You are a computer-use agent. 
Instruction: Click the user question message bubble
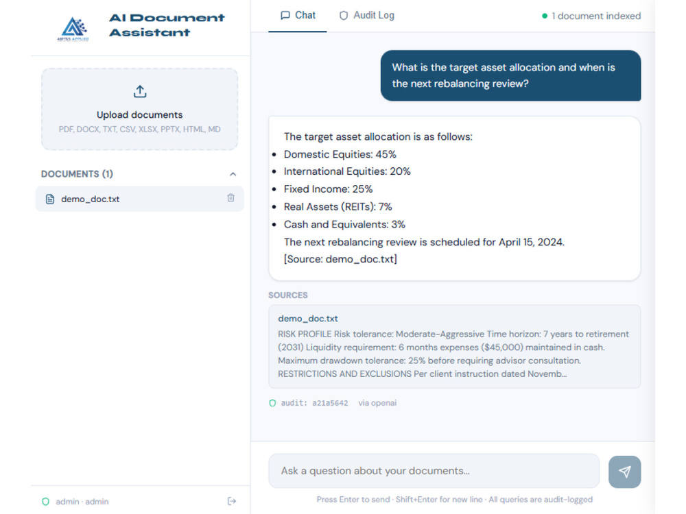(x=510, y=75)
